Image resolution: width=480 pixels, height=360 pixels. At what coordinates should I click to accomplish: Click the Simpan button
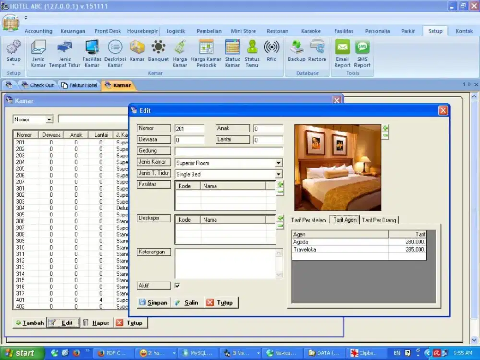click(x=154, y=303)
